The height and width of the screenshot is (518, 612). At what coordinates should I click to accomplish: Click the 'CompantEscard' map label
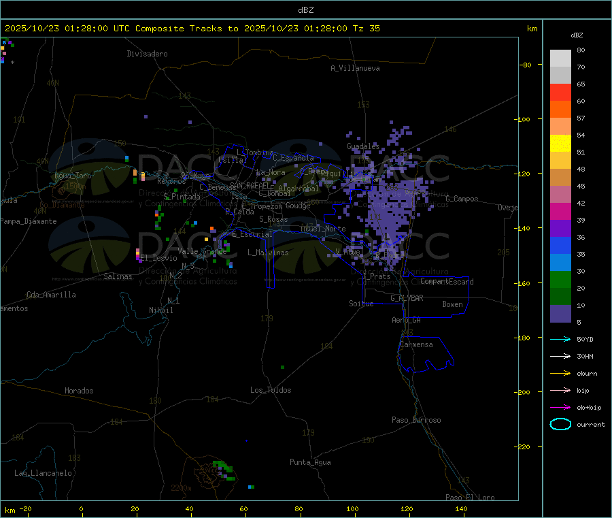click(447, 282)
